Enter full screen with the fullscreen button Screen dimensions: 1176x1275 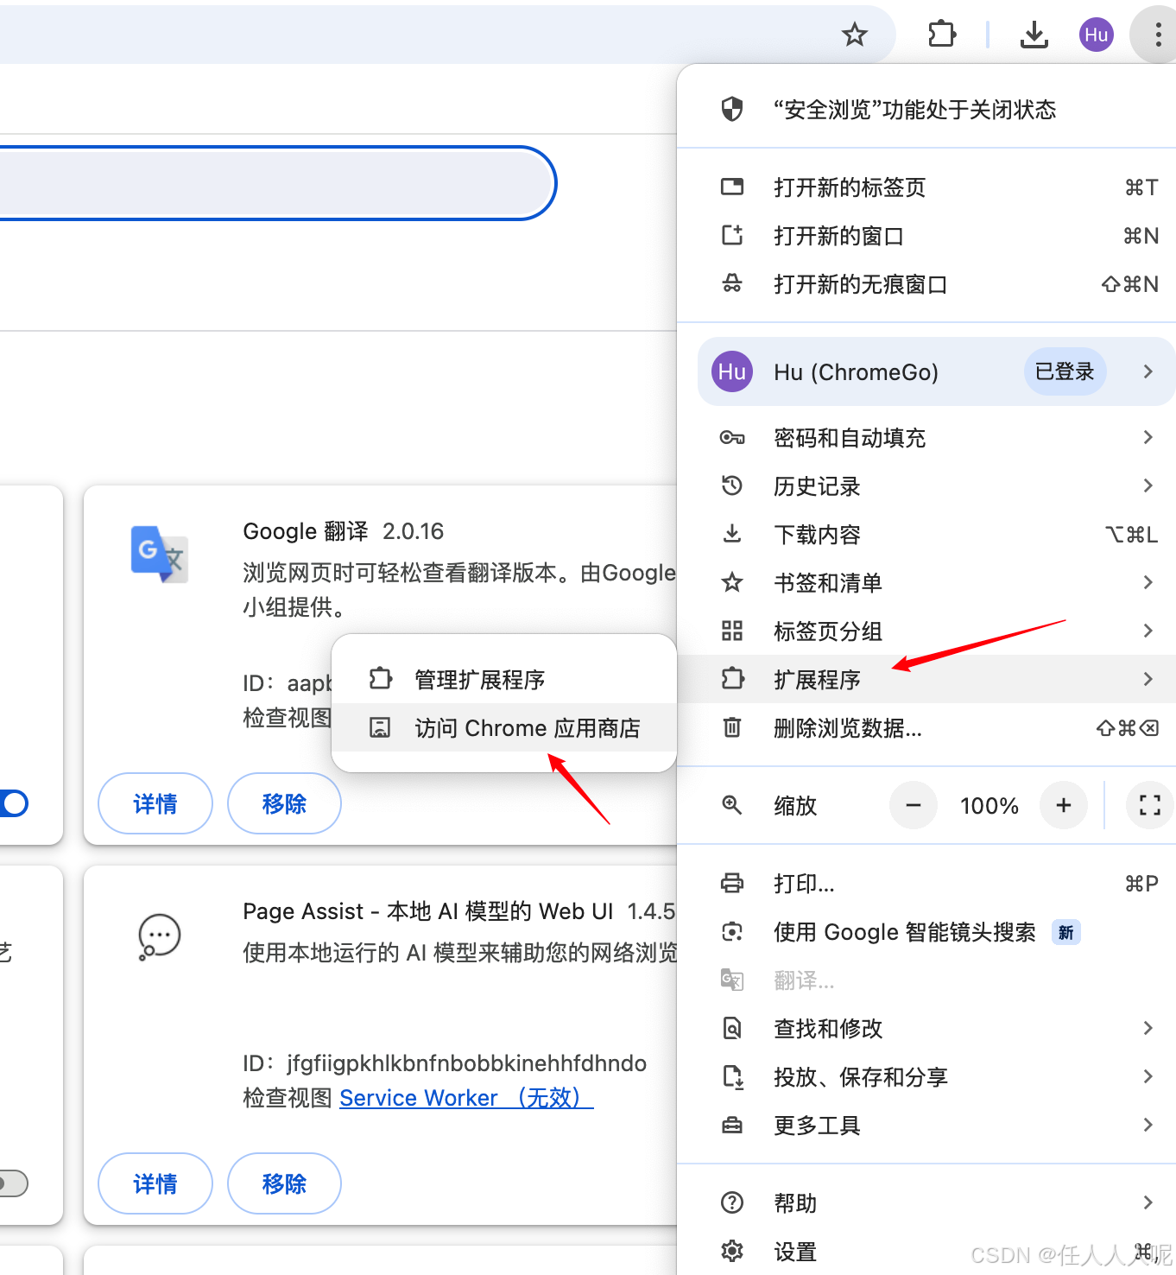pyautogui.click(x=1150, y=805)
